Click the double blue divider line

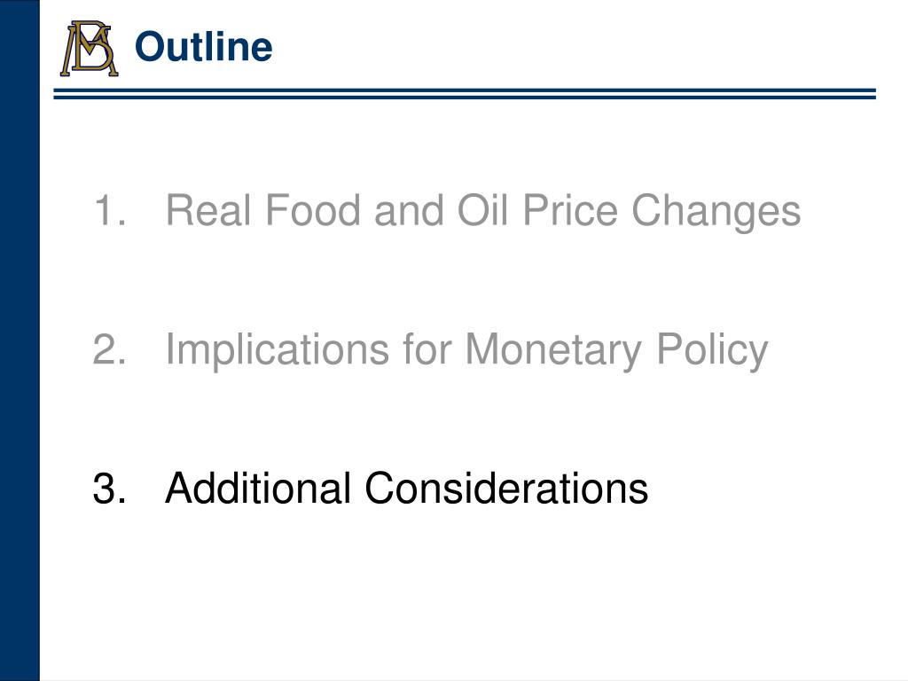[465, 94]
